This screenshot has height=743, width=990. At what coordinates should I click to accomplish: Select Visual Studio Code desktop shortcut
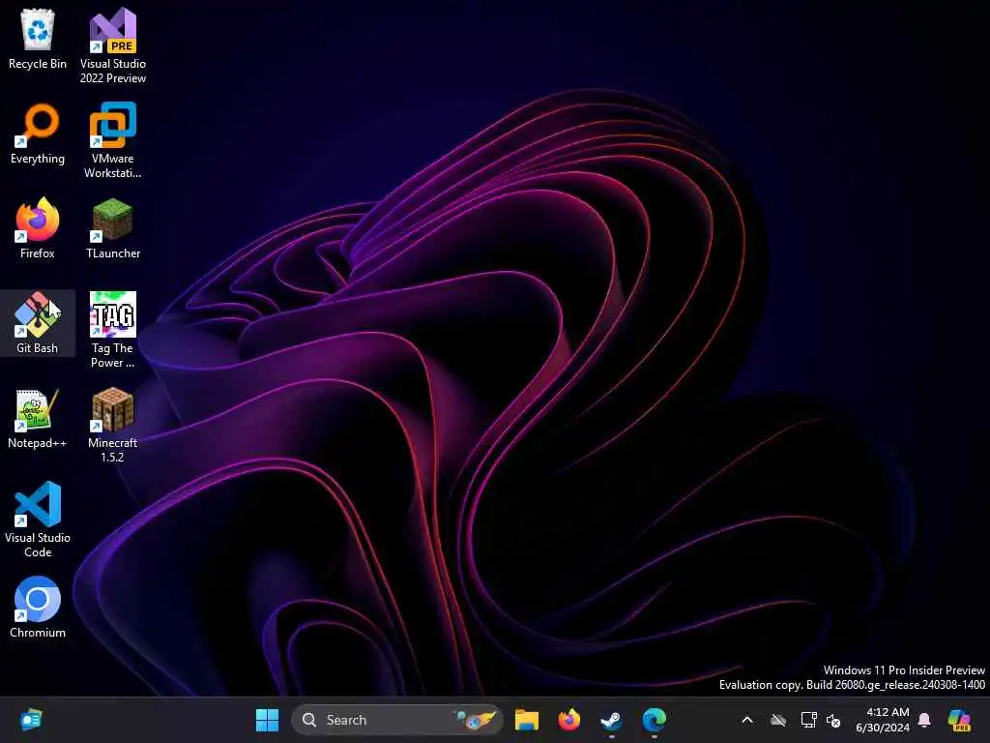coord(38,520)
